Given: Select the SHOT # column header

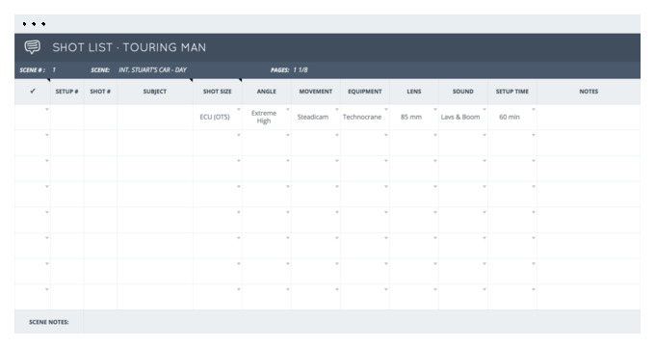Looking at the screenshot, I should tap(100, 92).
